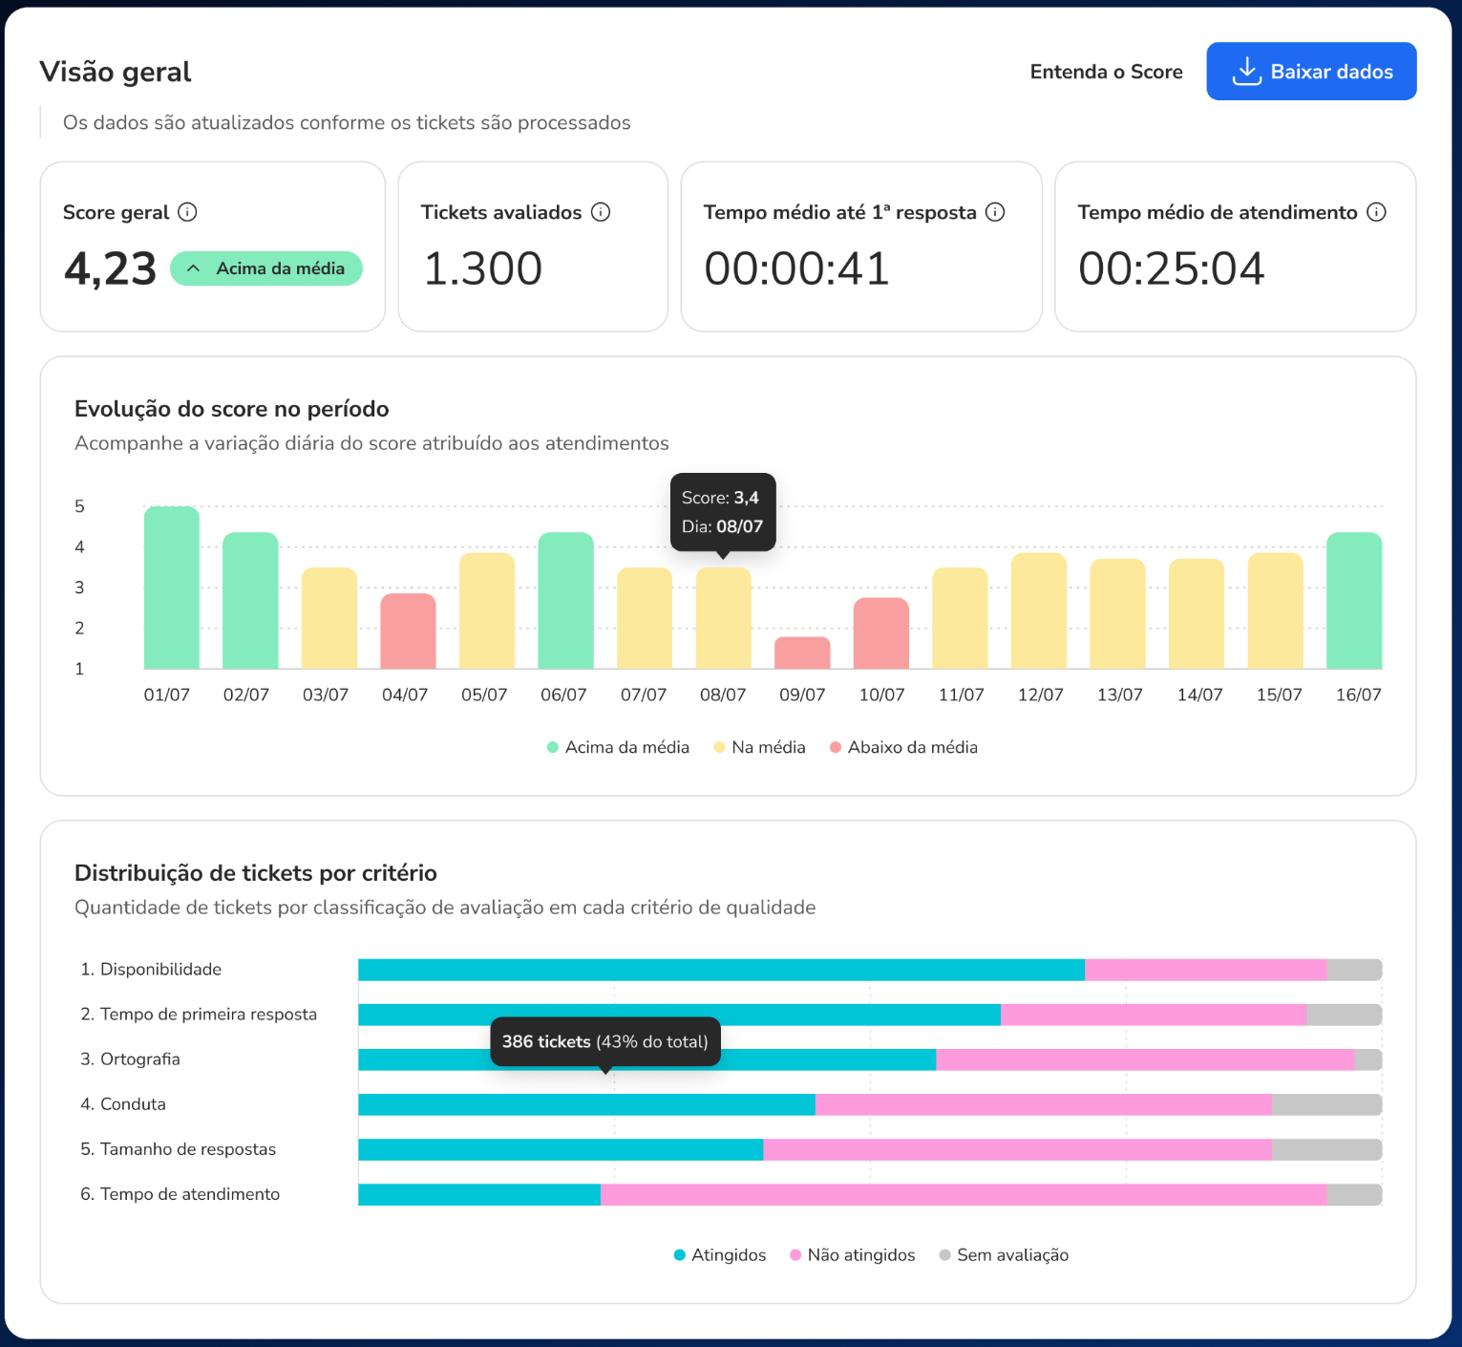The height and width of the screenshot is (1347, 1462).
Task: Toggle the Atingidos legend entry
Action: pos(720,1254)
